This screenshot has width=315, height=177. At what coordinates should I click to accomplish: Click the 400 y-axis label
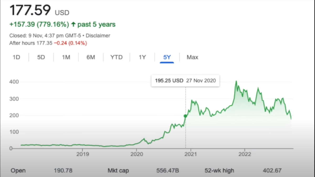coord(14,82)
